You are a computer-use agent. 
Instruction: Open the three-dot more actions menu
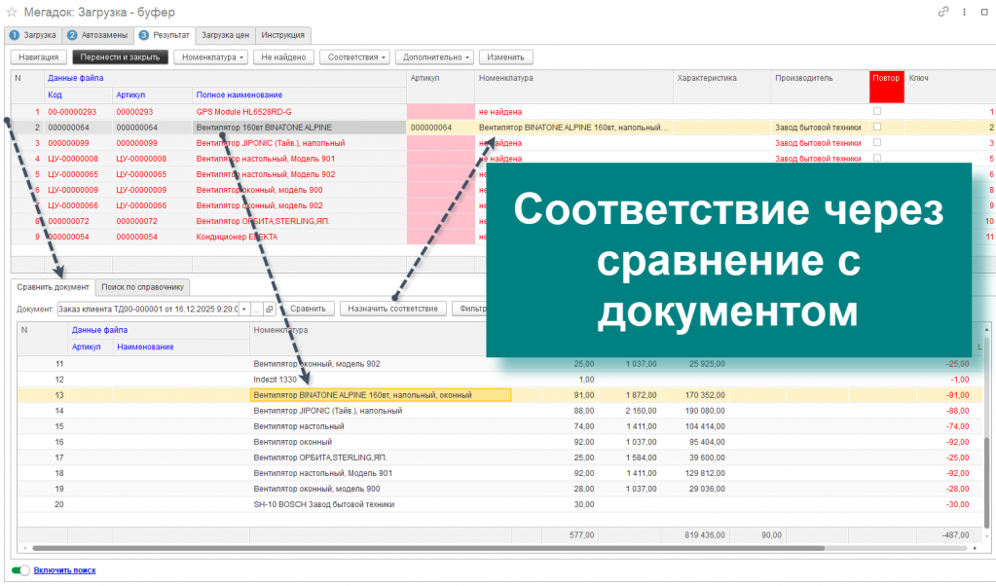pos(964,12)
